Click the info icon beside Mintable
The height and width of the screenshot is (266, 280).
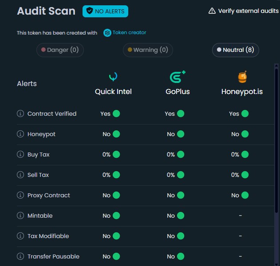(x=20, y=215)
